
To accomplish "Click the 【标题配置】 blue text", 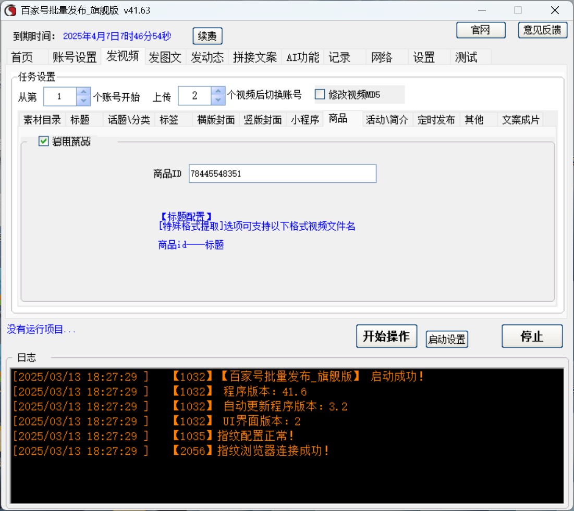I will point(186,216).
